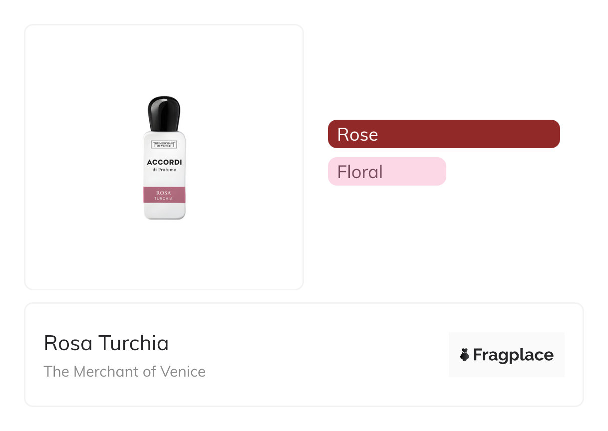Select the dark red Rose accord bar

point(444,134)
